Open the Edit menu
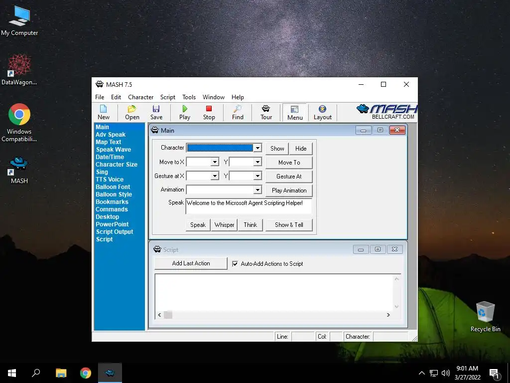 [116, 97]
